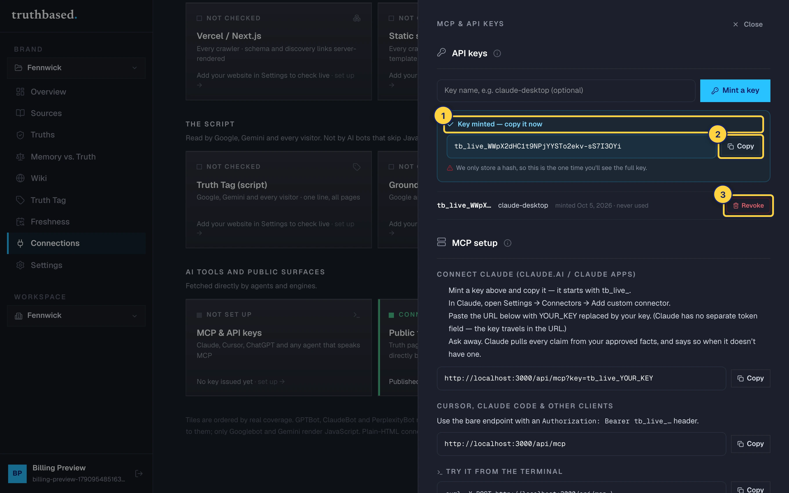Open Settings in the sidebar
Screen dimensions: 789x493
pyautogui.click(x=76, y=265)
